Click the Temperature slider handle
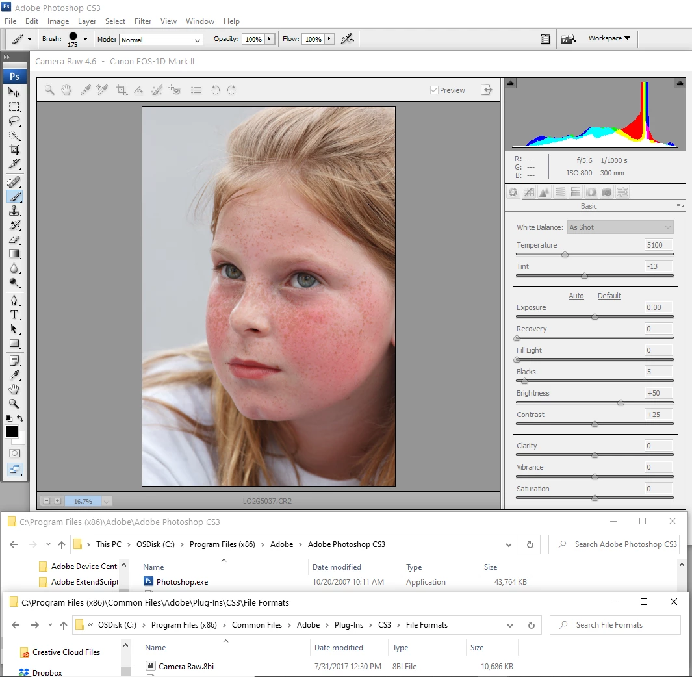This screenshot has width=692, height=677. pos(565,255)
